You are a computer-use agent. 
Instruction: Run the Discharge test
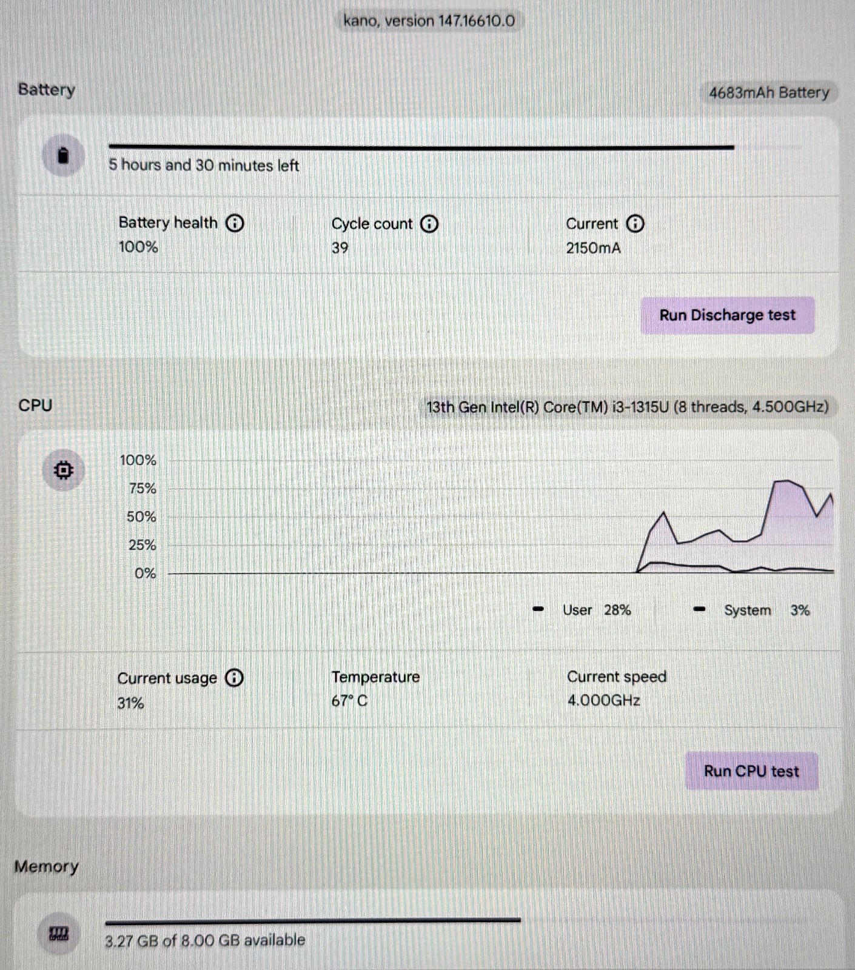[x=728, y=315]
